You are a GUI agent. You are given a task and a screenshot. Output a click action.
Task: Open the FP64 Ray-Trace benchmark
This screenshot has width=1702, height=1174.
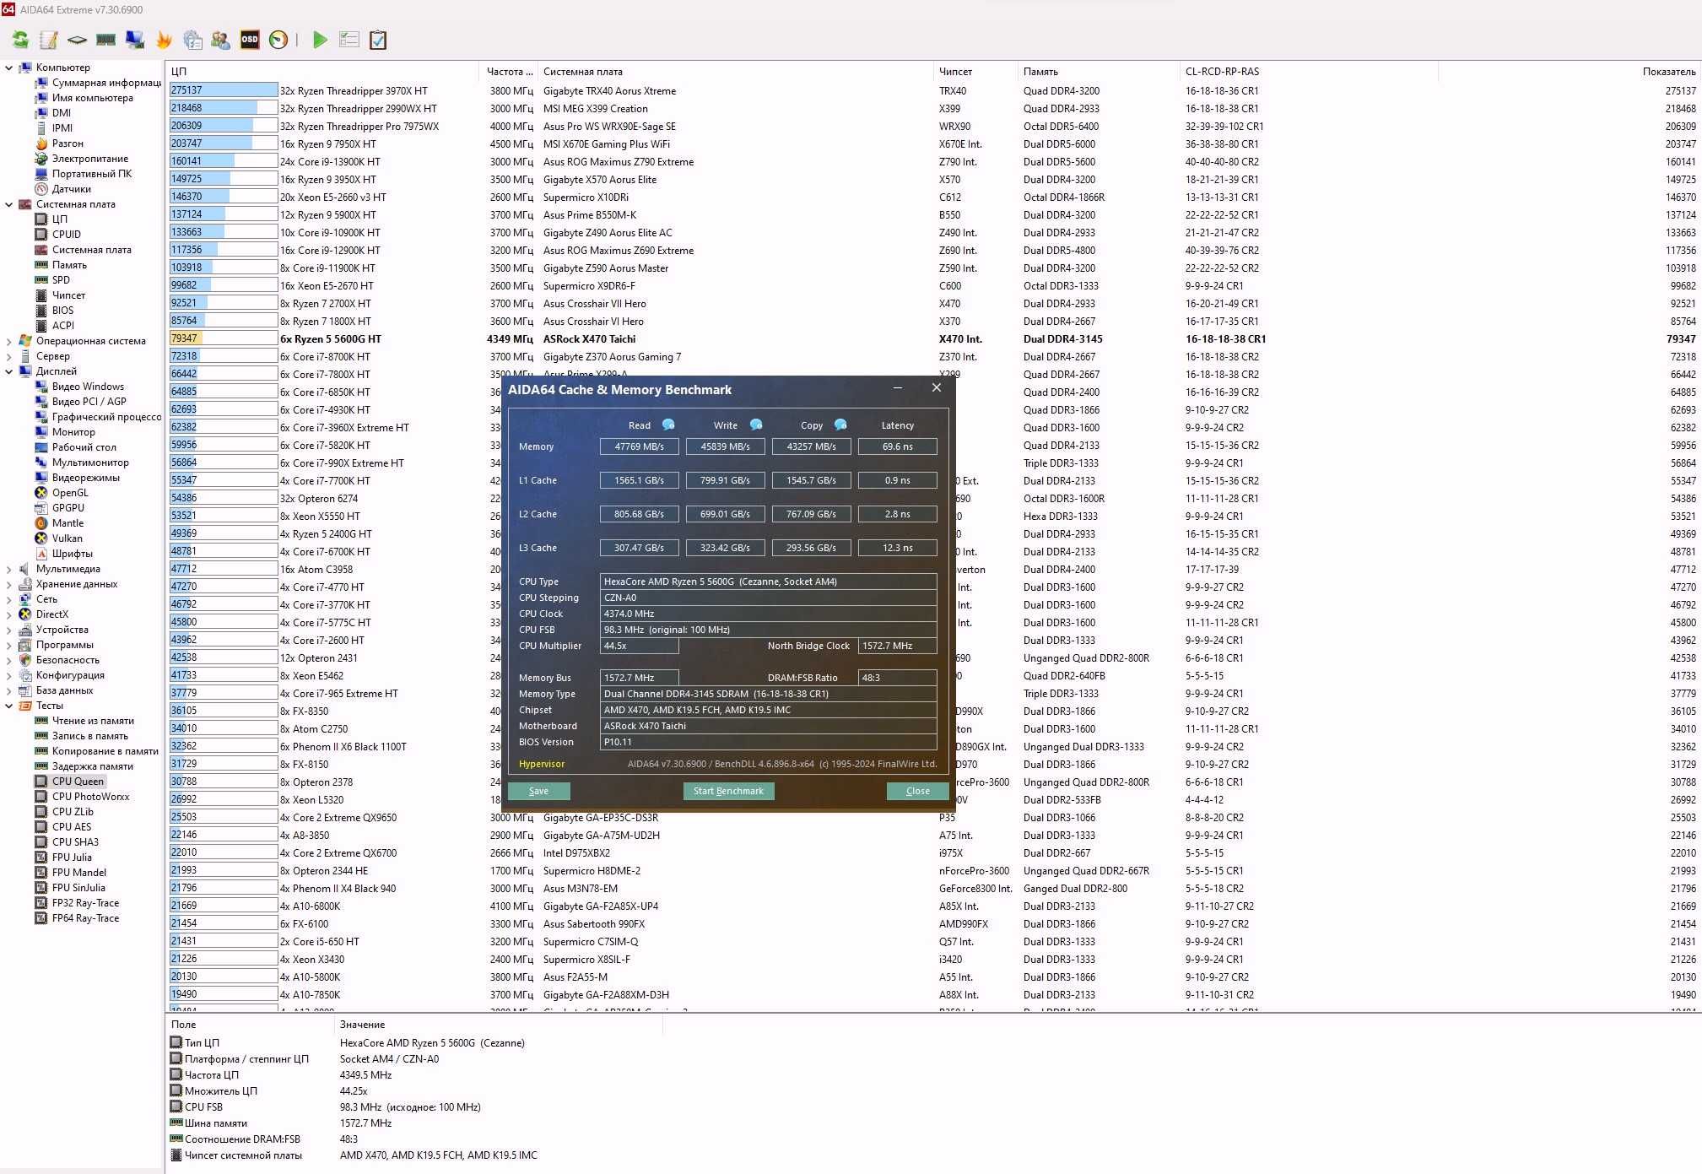coord(85,918)
